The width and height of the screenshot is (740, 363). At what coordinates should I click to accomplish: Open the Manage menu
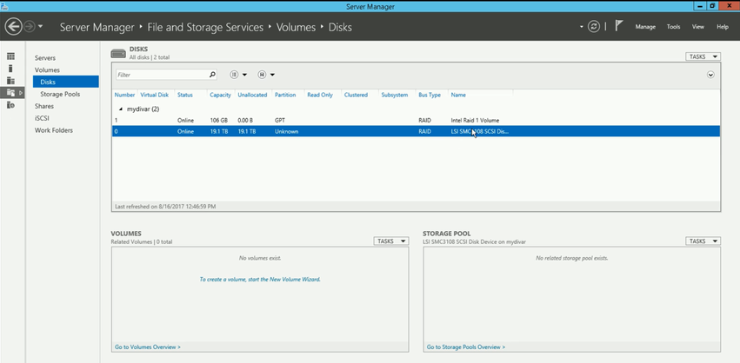[645, 27]
